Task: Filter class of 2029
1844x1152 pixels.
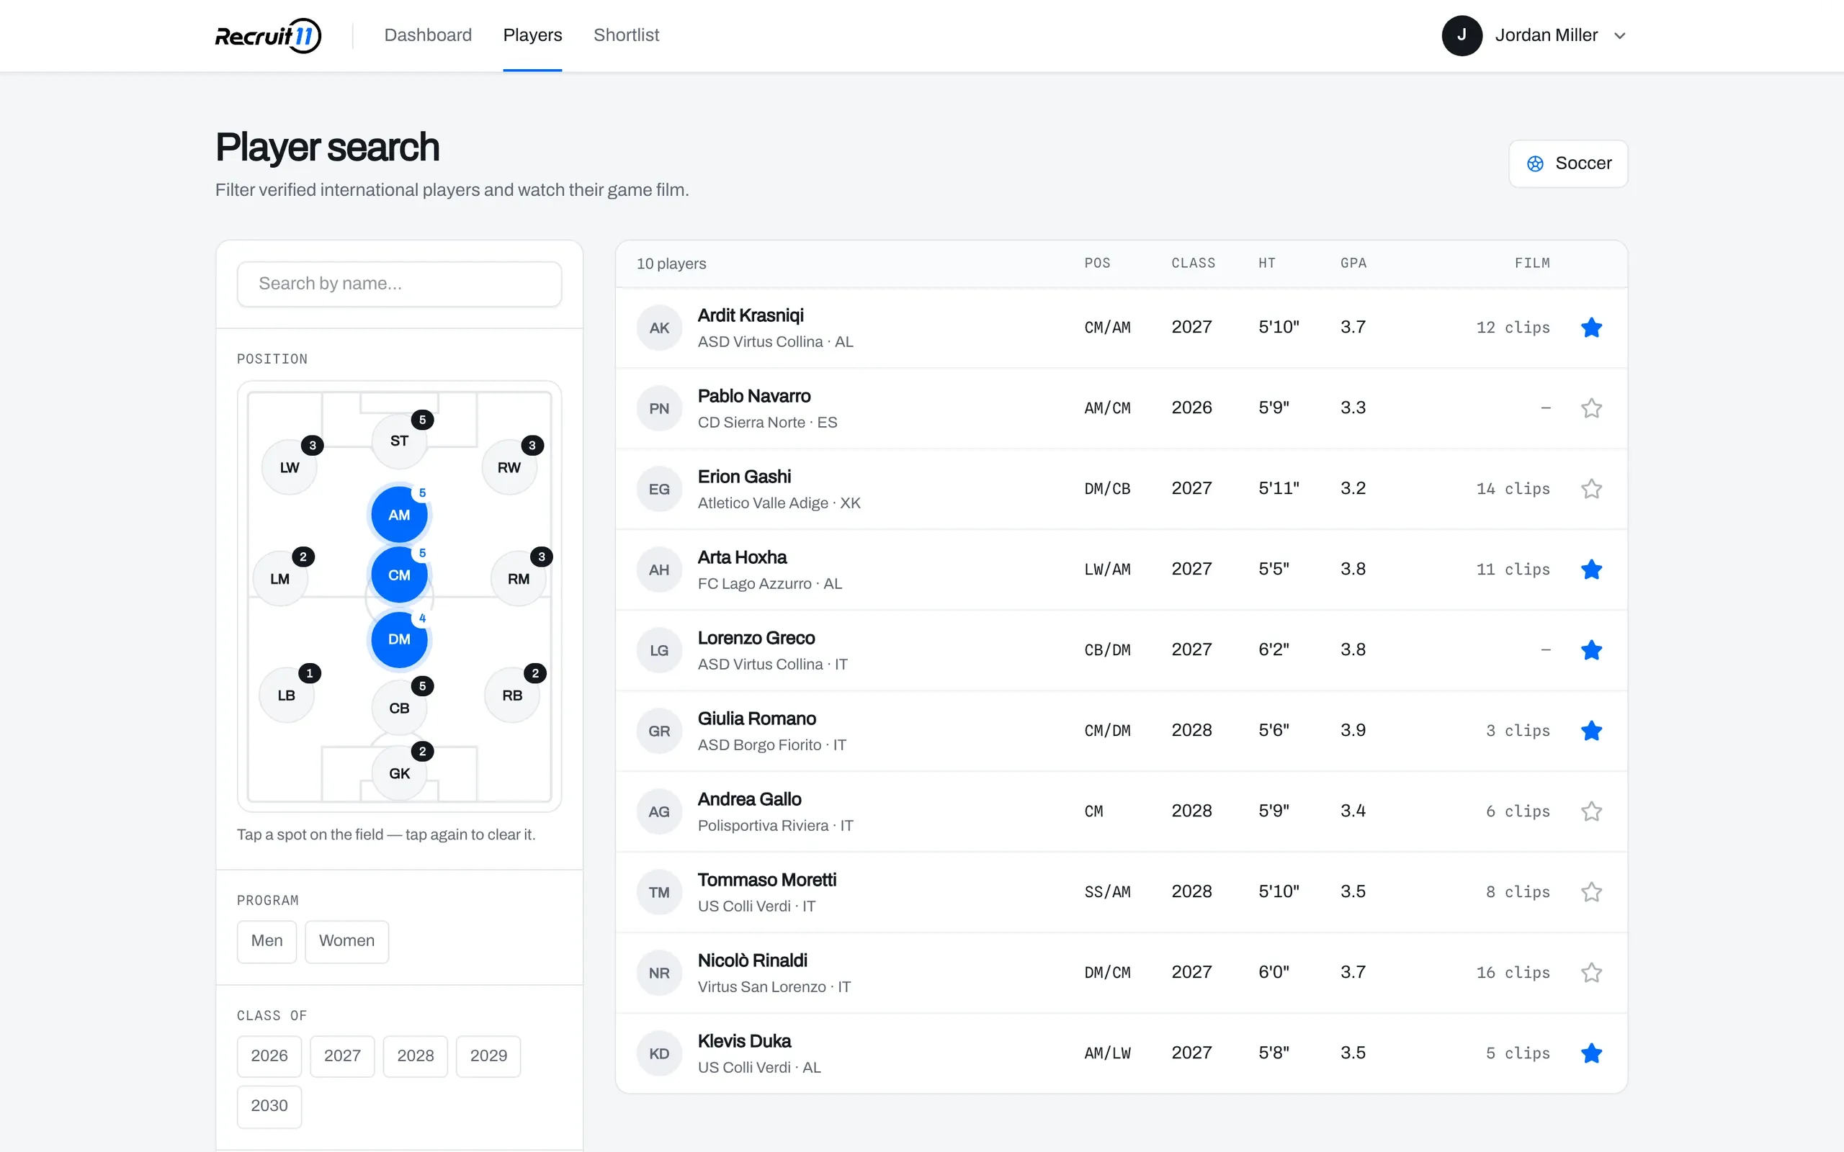Action: point(488,1057)
